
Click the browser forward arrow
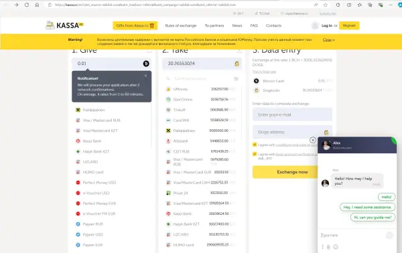tap(16, 5)
